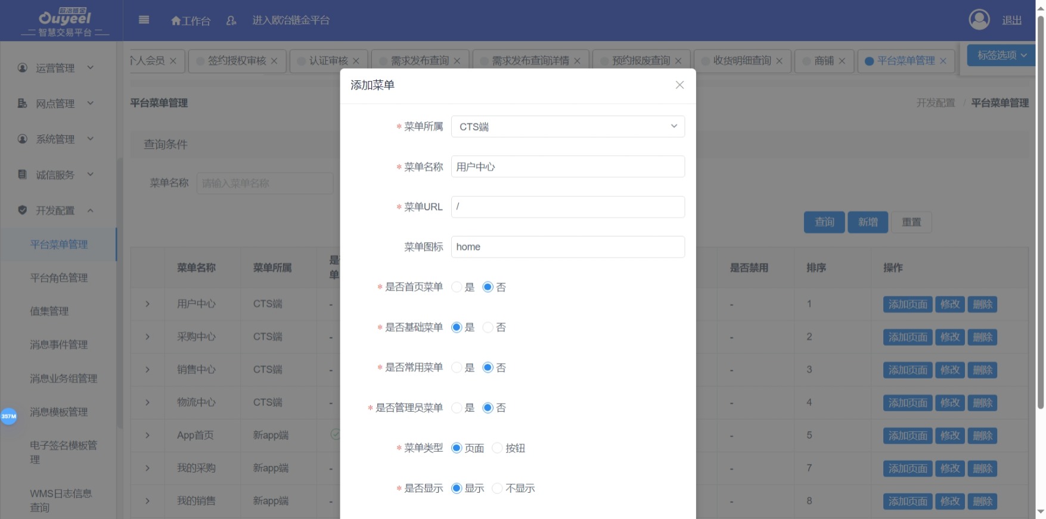
Task: Click the page vertical scrollbar
Action: [1041, 211]
